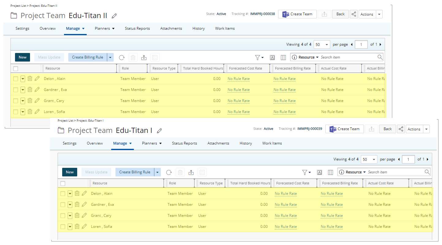Click Create Team button in Edu-Titan II
The height and width of the screenshot is (245, 442).
[x=297, y=14]
